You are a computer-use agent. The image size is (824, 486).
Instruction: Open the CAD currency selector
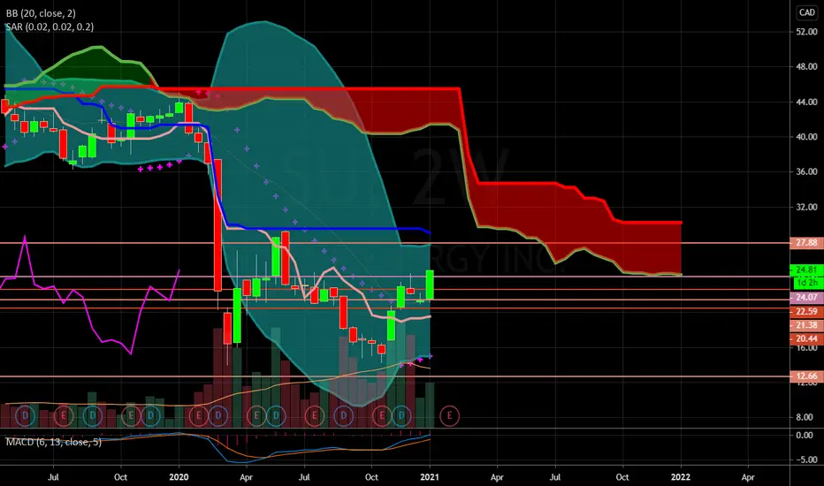coord(806,12)
